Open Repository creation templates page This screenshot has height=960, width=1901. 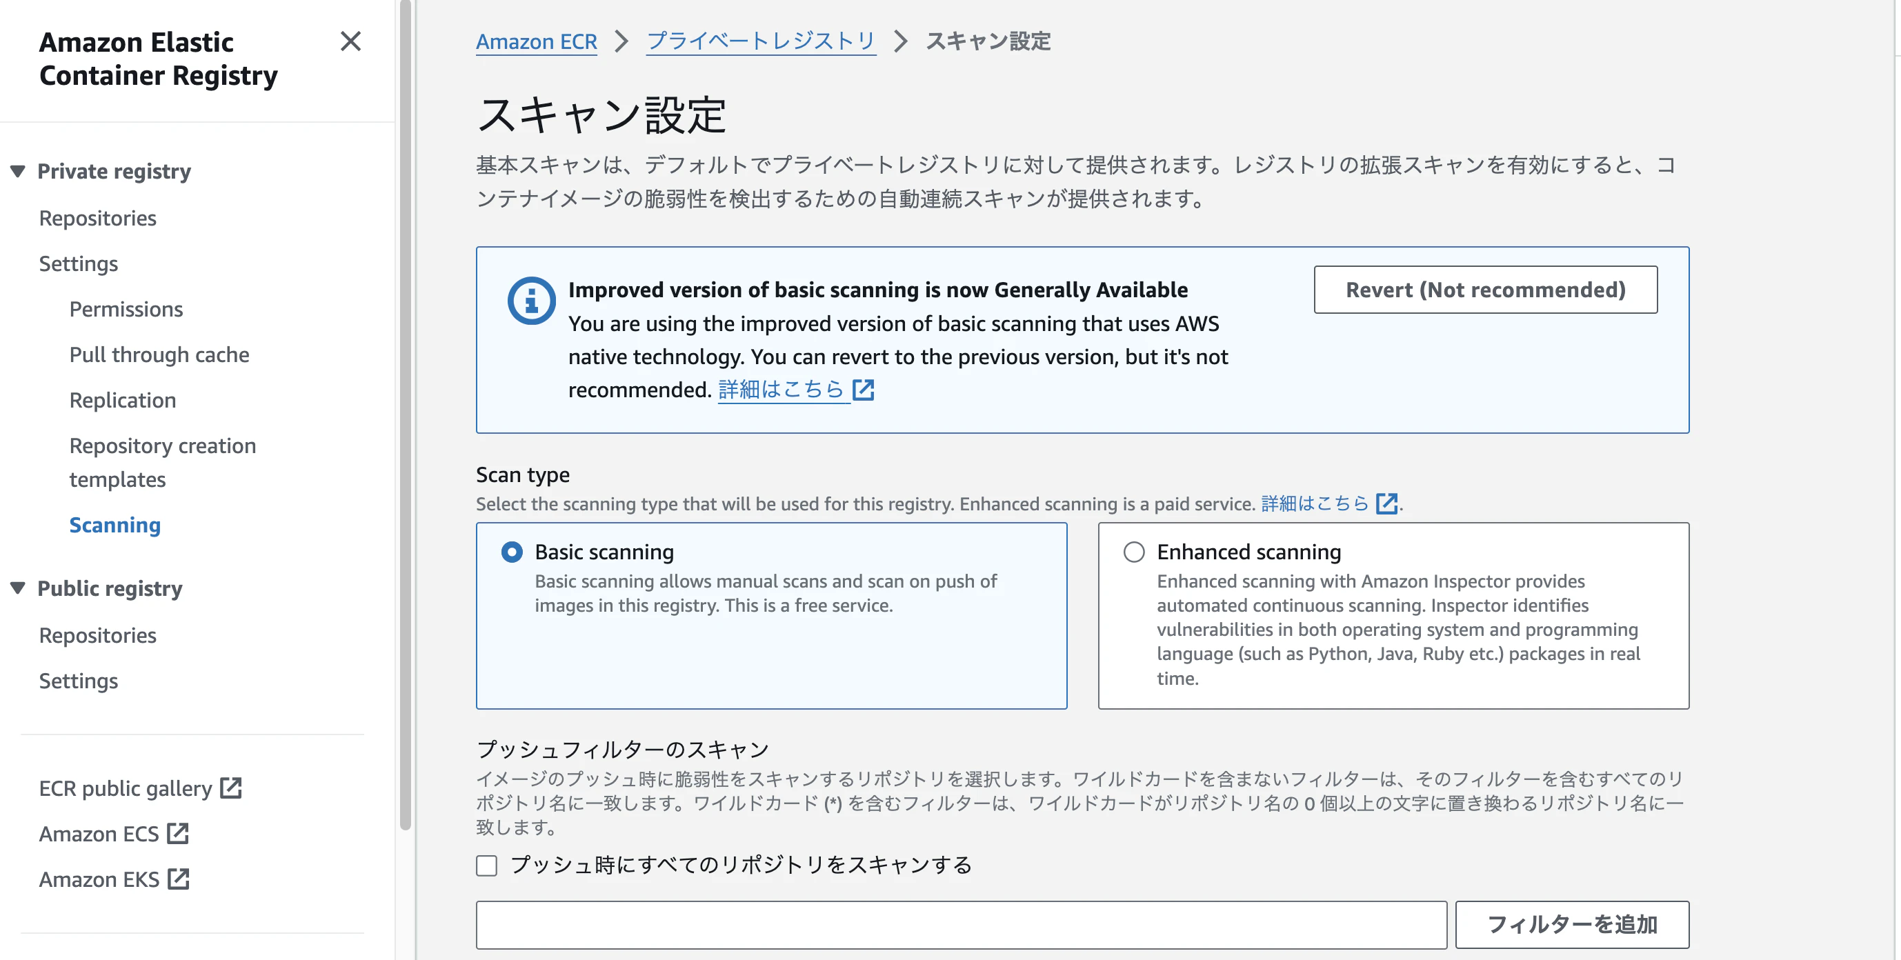click(x=162, y=463)
